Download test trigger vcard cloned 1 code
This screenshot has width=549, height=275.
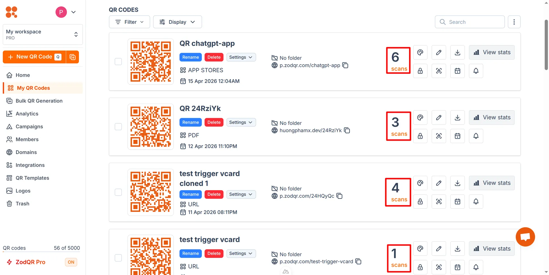(x=457, y=183)
